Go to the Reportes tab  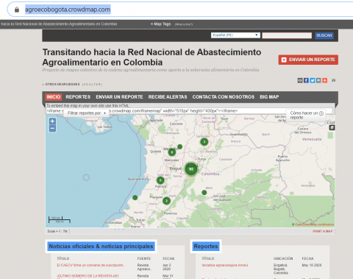pos(78,97)
